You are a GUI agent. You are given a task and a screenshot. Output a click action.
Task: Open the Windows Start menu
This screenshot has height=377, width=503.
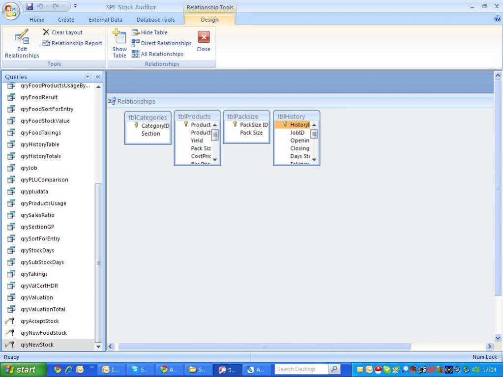[x=23, y=370]
